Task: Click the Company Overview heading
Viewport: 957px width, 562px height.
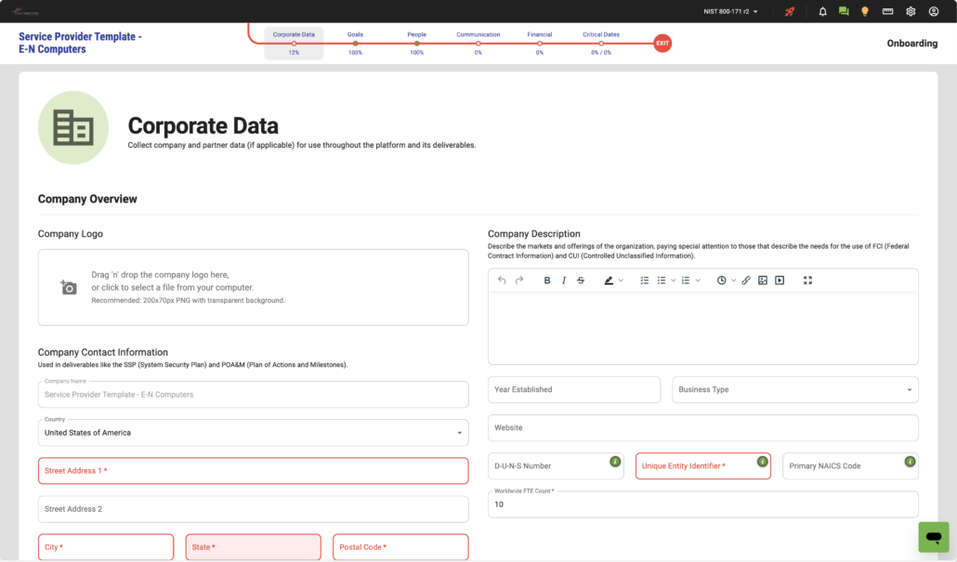Action: tap(87, 199)
